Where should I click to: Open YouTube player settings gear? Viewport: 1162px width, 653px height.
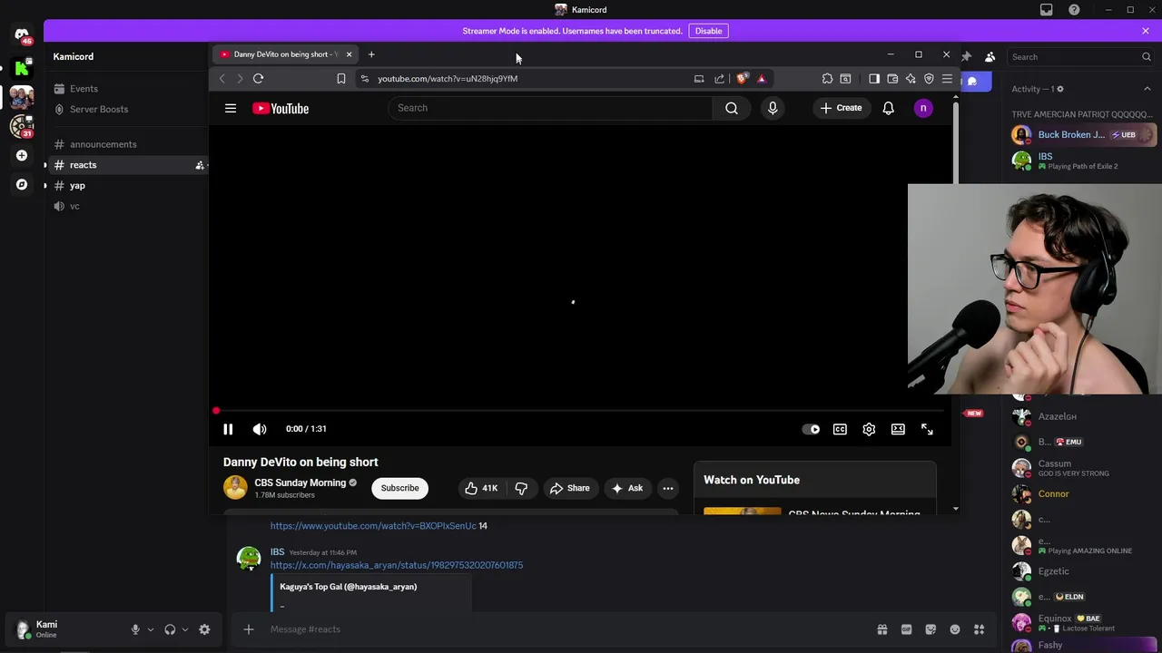click(869, 429)
